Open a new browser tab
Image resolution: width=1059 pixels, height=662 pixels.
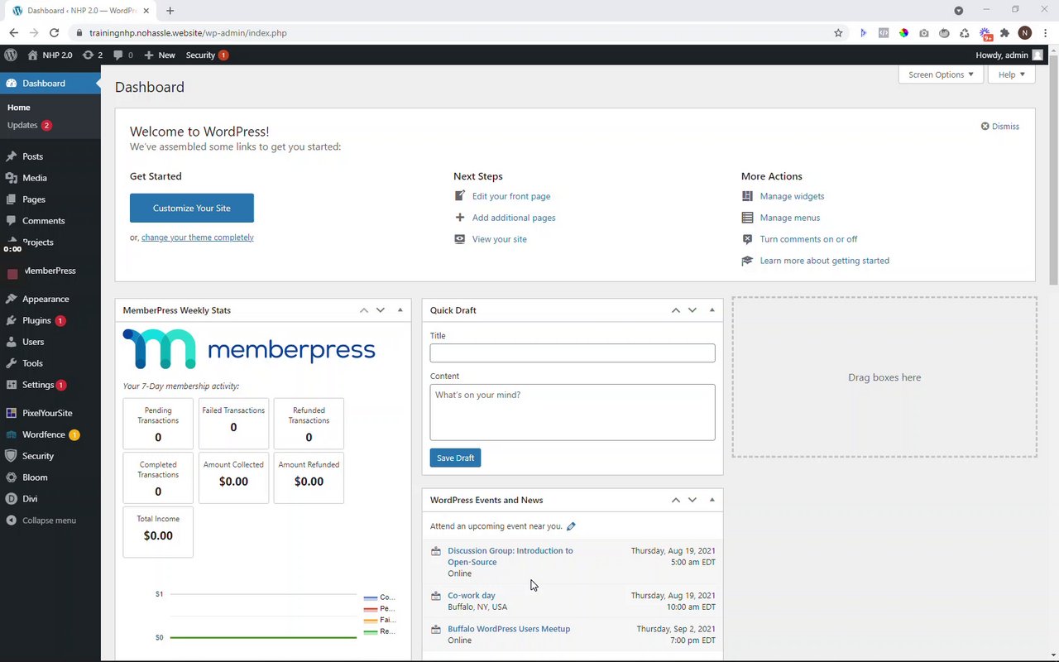(170, 11)
